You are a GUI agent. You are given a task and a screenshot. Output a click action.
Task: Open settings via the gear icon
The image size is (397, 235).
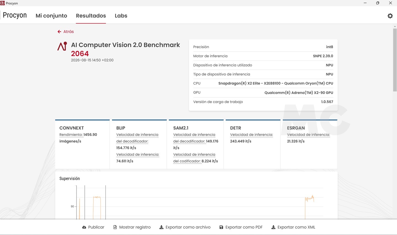click(390, 16)
